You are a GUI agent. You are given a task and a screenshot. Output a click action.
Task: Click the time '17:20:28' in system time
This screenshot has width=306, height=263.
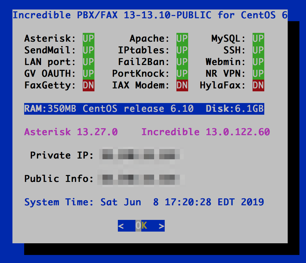coord(188,202)
